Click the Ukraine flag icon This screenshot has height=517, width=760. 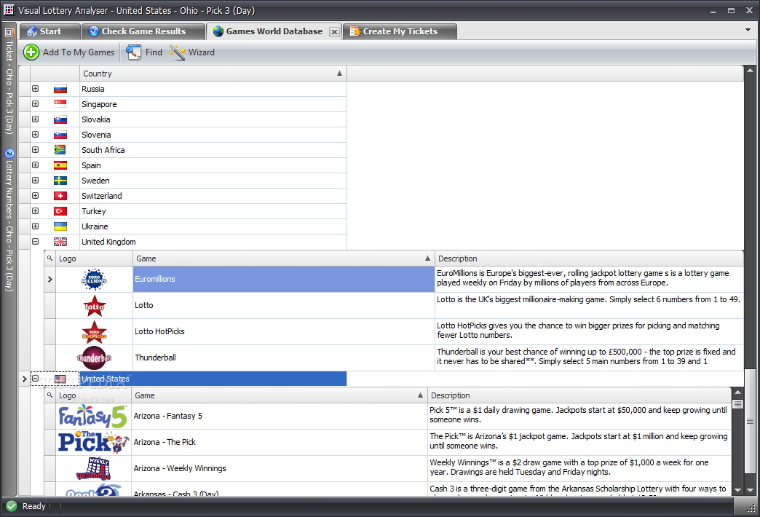click(60, 226)
